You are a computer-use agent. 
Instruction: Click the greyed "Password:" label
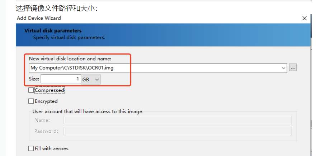point(46,131)
